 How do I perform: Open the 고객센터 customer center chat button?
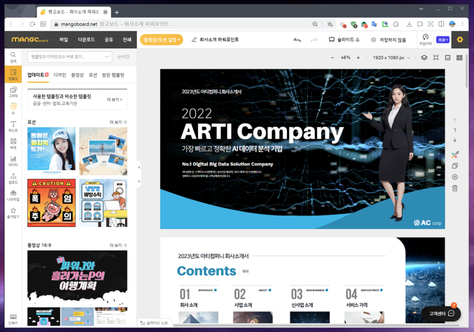point(441,313)
